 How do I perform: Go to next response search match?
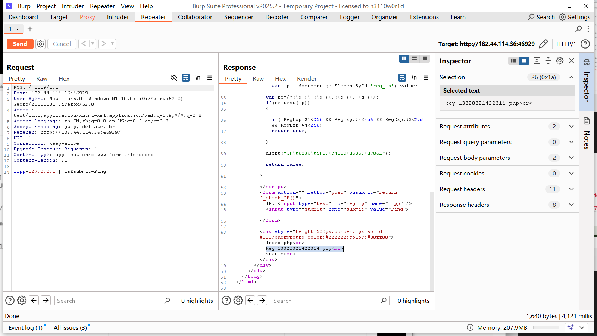[x=262, y=300]
